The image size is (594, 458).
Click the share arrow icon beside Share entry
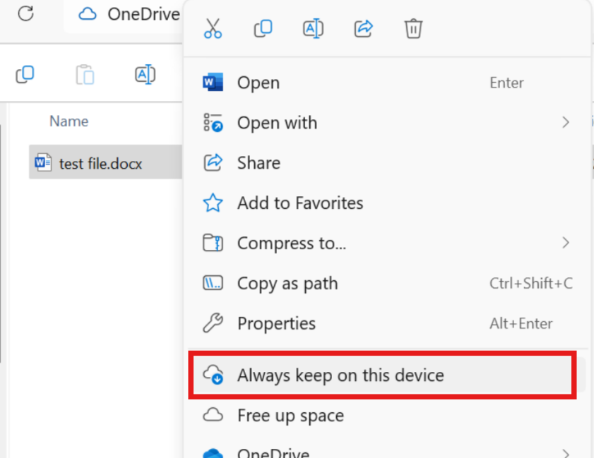[x=213, y=162]
